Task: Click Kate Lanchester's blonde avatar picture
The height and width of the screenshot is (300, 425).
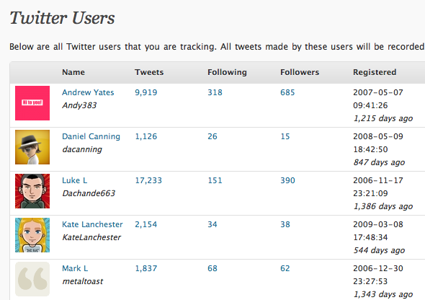Action: click(x=32, y=235)
